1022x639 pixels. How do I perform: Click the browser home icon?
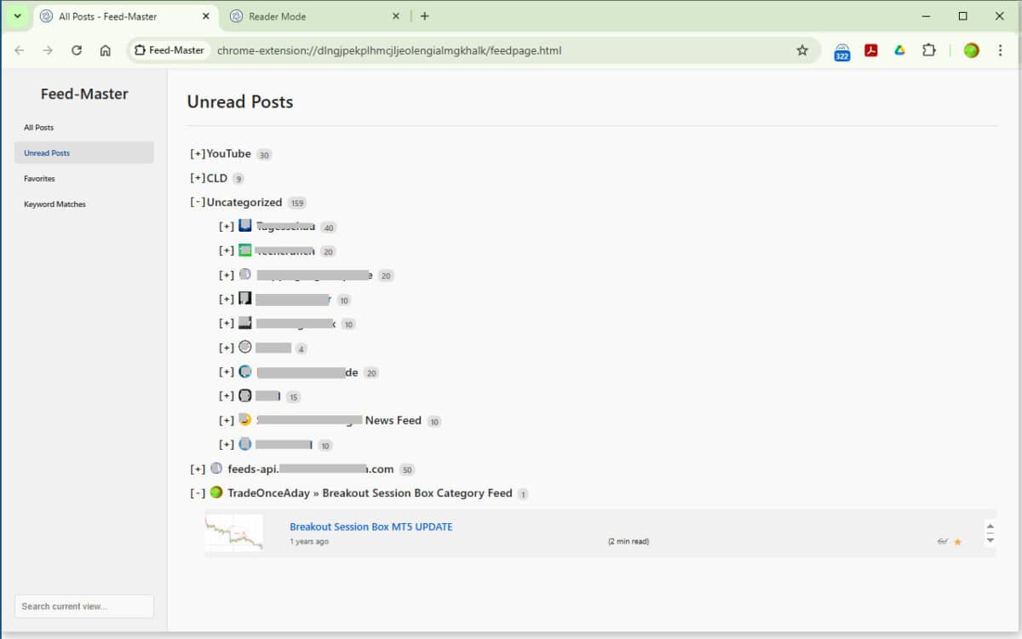[x=105, y=50]
